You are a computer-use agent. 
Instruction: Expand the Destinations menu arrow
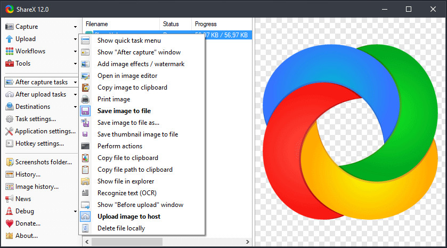point(75,107)
